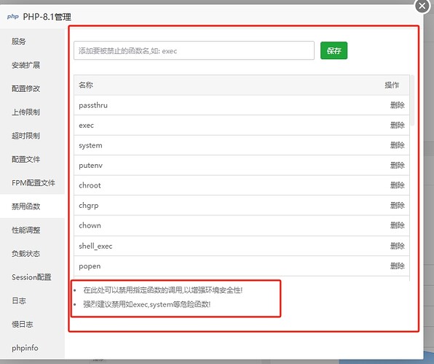434x364 pixels.
Task: Open FPM配置文件 tab
Action: tap(33, 182)
